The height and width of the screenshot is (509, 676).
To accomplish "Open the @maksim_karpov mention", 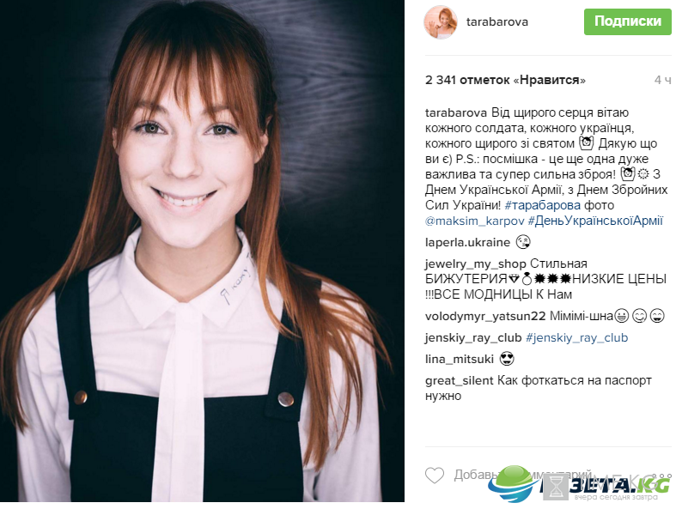I will point(475,221).
